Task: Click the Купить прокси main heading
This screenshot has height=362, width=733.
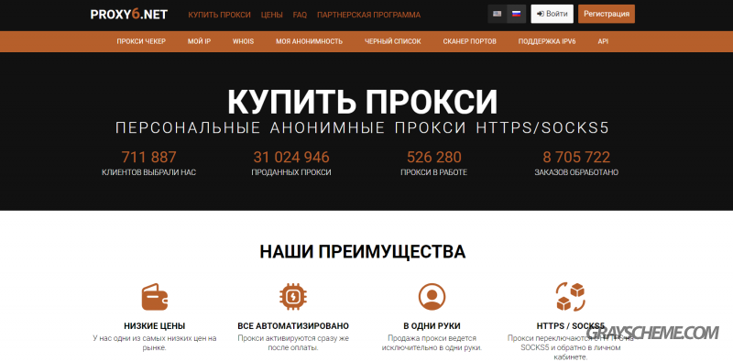Action: click(x=362, y=102)
